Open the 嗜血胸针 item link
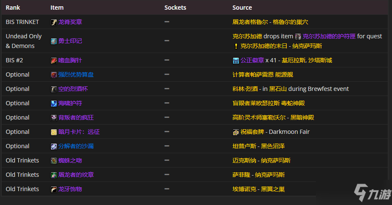 coord(70,60)
